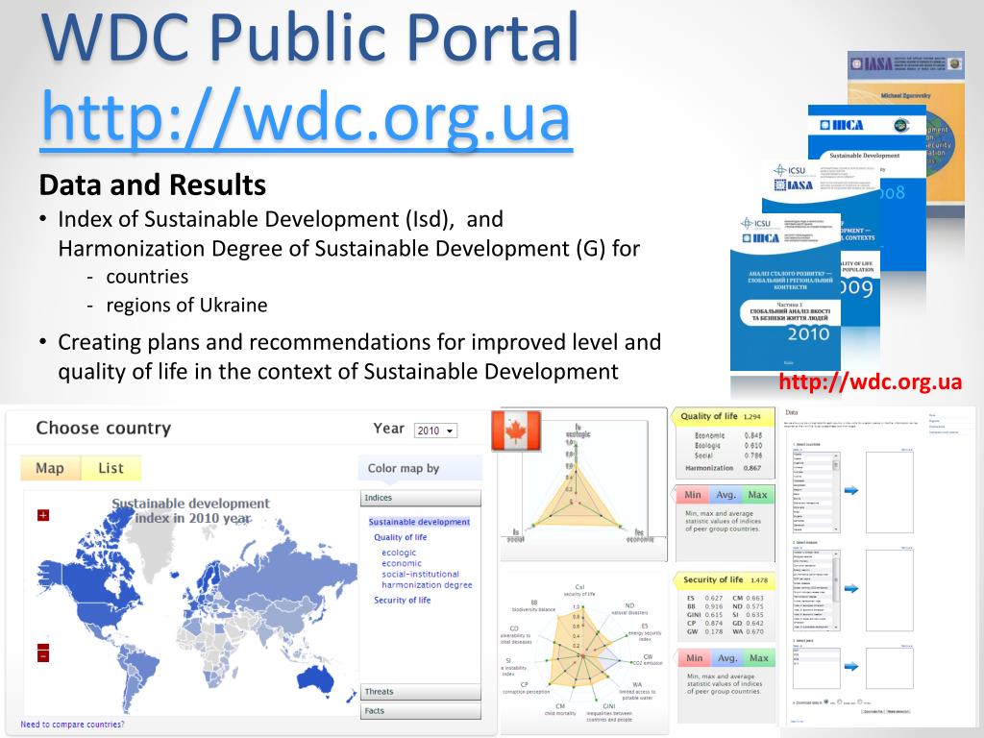
Task: Click the Data and Results heading
Action: click(153, 185)
